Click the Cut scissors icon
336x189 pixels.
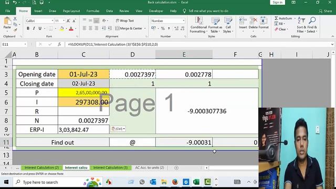[15, 19]
